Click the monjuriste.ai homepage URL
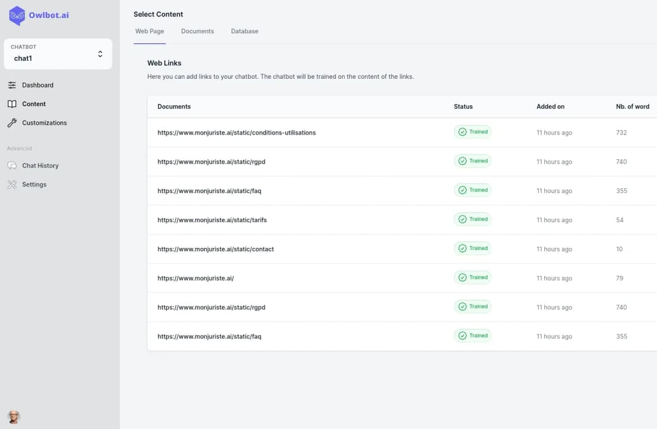657x429 pixels. 196,278
